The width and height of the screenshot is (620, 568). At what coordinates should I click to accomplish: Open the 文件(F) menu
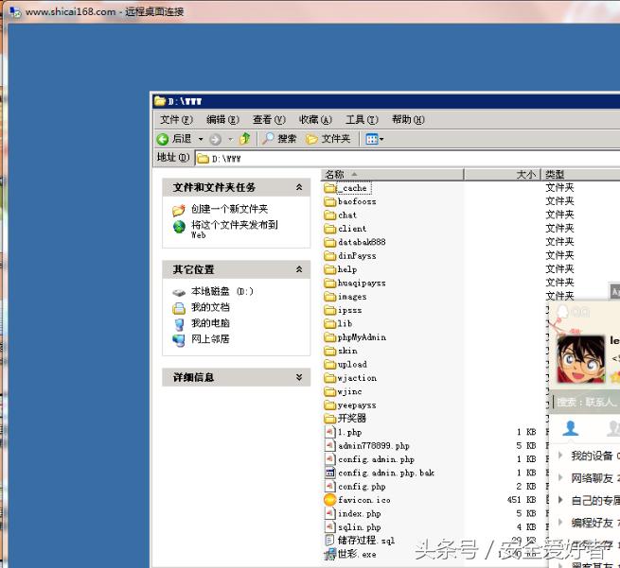coord(176,119)
